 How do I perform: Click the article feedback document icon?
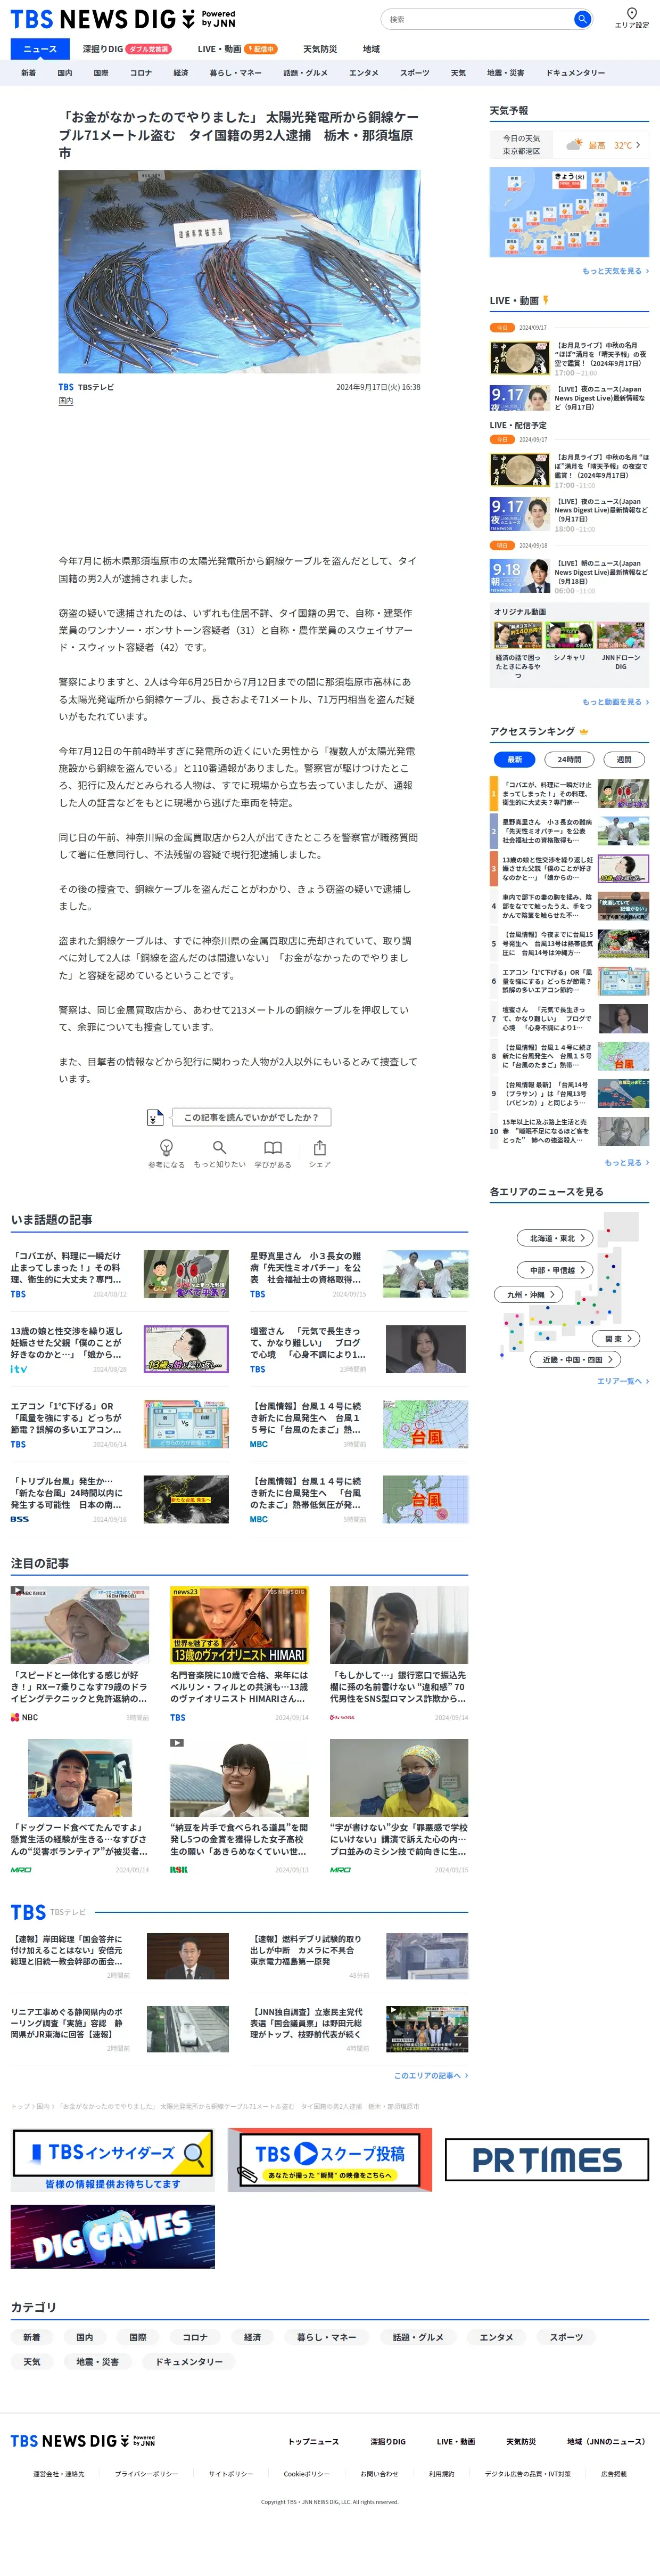tap(155, 1117)
